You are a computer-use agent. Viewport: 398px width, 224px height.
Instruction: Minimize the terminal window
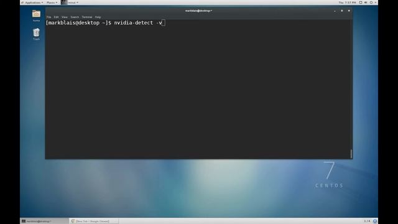pos(335,11)
